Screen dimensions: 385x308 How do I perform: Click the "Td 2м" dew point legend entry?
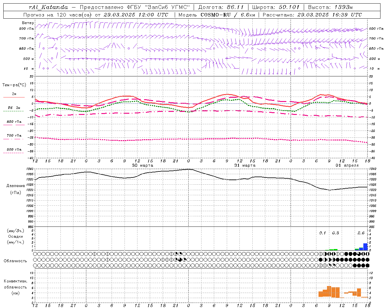pyautogui.click(x=14, y=108)
